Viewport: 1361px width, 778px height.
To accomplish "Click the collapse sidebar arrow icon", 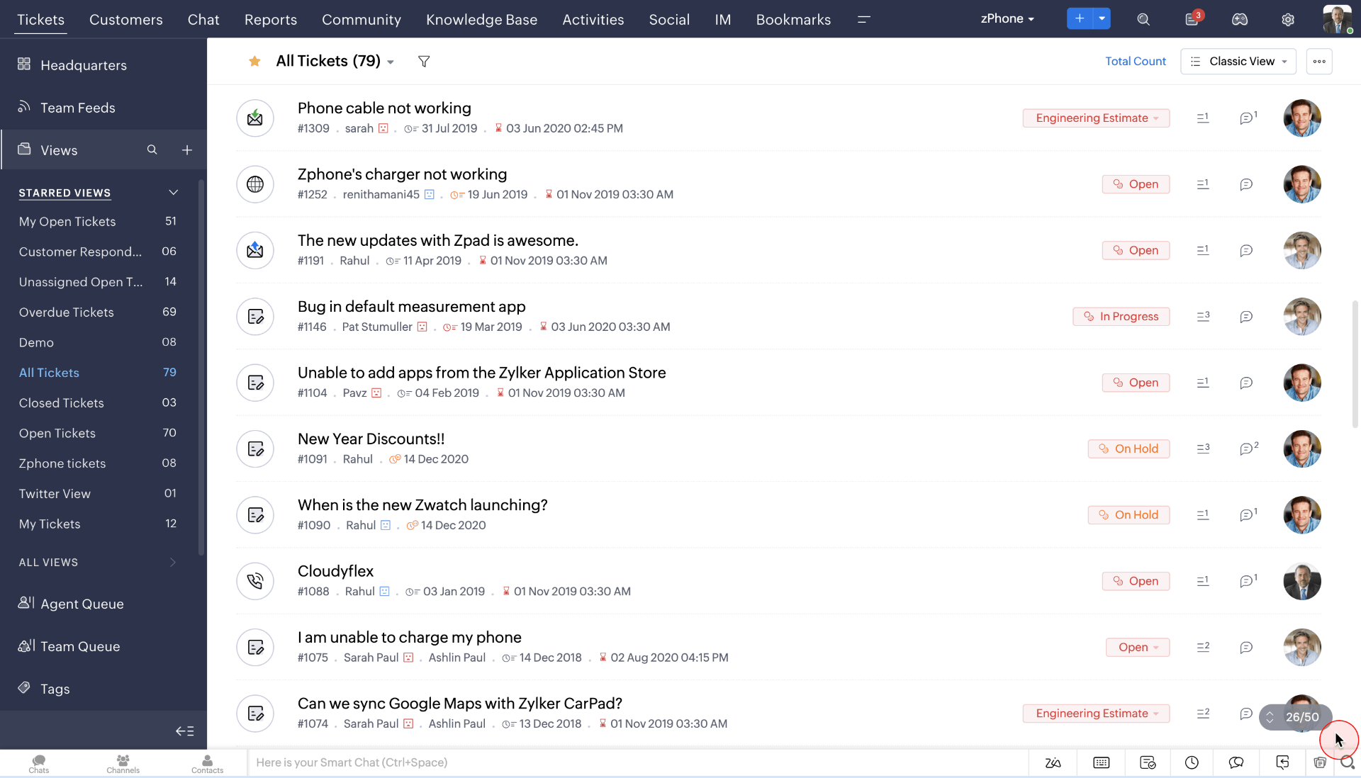I will 184,731.
